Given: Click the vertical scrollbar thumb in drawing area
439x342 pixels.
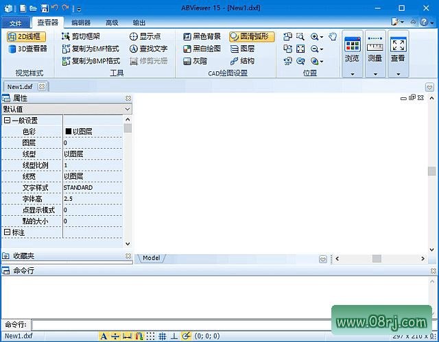Looking at the screenshot, I should [431, 171].
